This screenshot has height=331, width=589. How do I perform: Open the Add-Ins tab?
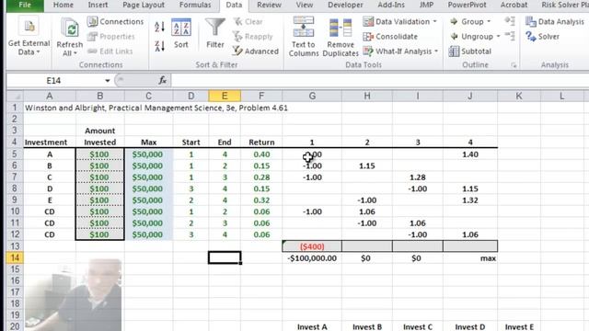[391, 5]
